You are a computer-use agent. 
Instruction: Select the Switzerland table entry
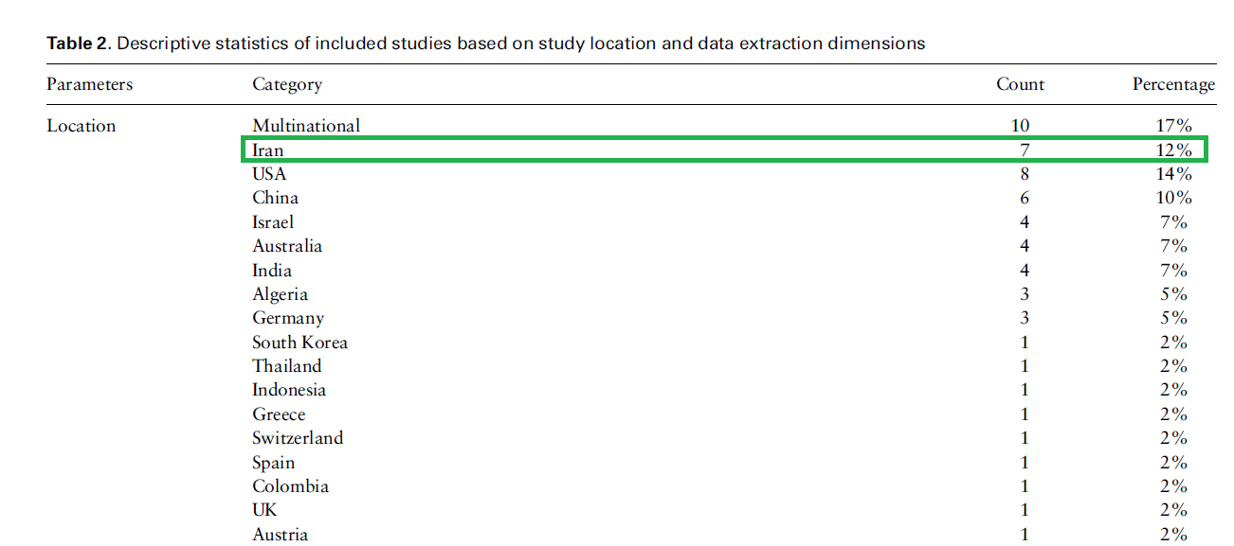point(298,438)
